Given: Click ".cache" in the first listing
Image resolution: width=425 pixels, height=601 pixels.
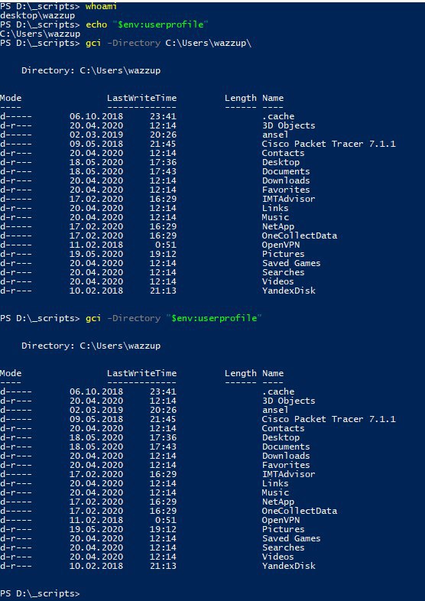Looking at the screenshot, I should (x=278, y=116).
